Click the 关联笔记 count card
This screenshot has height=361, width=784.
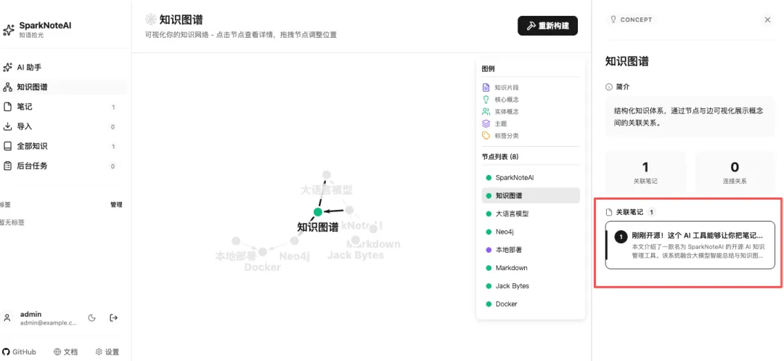coord(645,172)
